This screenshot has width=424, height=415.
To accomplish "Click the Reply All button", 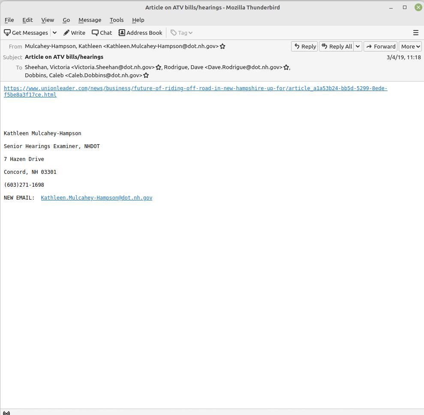I will (337, 46).
